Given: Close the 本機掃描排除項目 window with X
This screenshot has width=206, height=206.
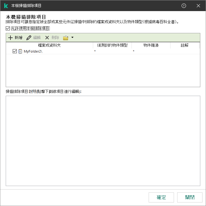Looking at the screenshot, I should click(x=198, y=6).
